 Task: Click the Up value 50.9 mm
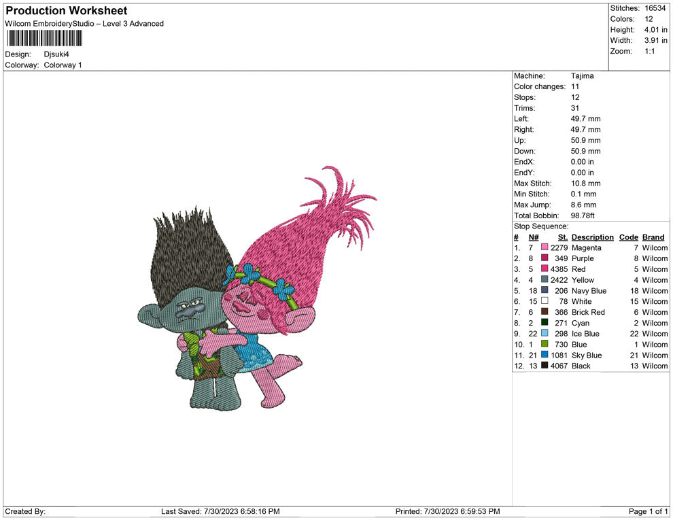pos(585,140)
